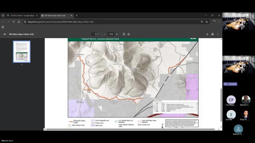Image resolution: width=255 pixels, height=143 pixels.
Task: Close the Mt-Elden-Base-Urban-Trail tab
Action: (71, 15)
